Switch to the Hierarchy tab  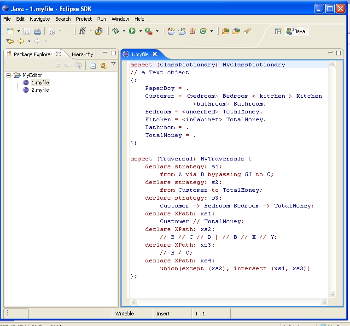[x=82, y=54]
